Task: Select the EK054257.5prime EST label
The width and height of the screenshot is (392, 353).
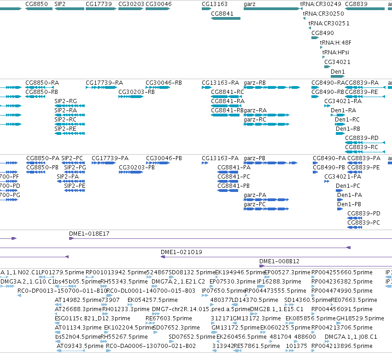Action: (152, 300)
